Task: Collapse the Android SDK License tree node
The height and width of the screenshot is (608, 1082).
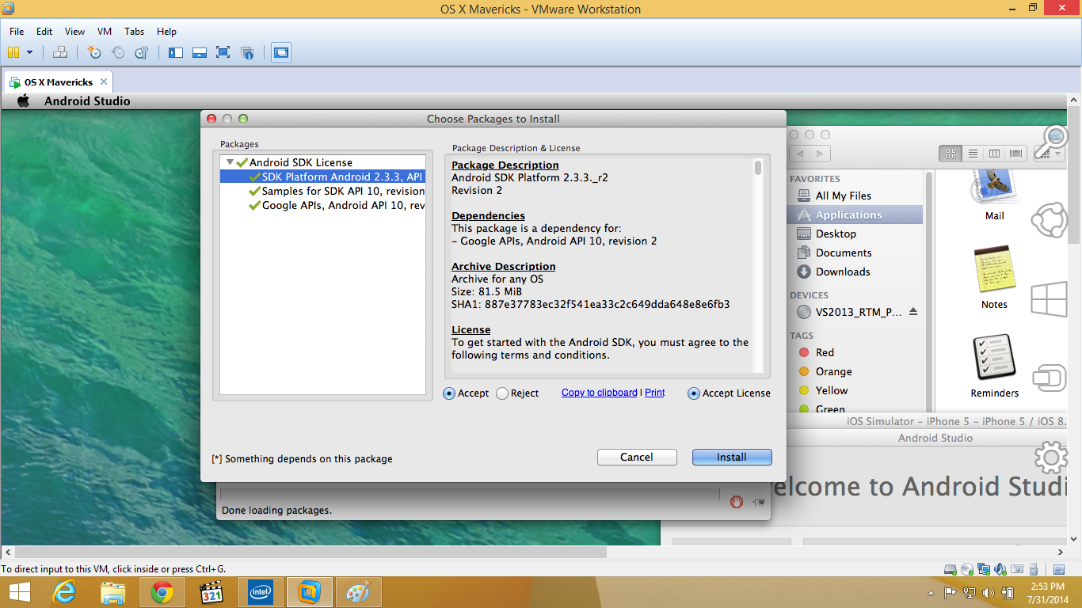Action: (230, 162)
